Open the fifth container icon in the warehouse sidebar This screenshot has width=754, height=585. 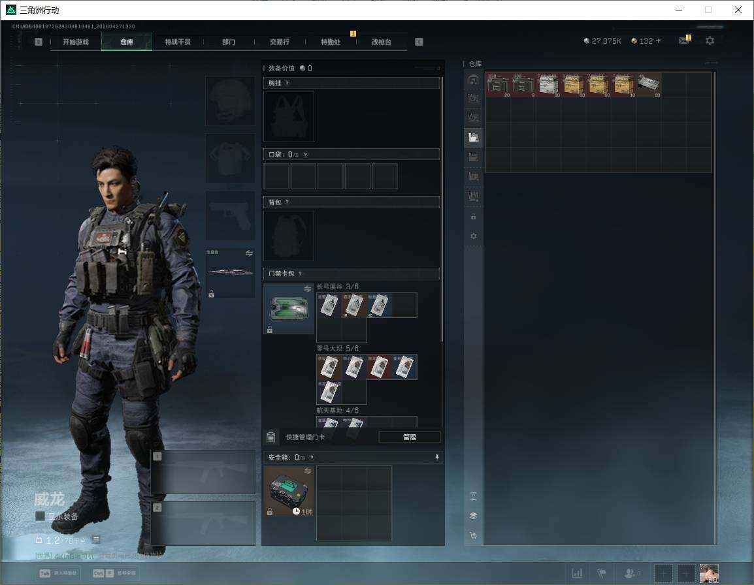pyautogui.click(x=473, y=157)
